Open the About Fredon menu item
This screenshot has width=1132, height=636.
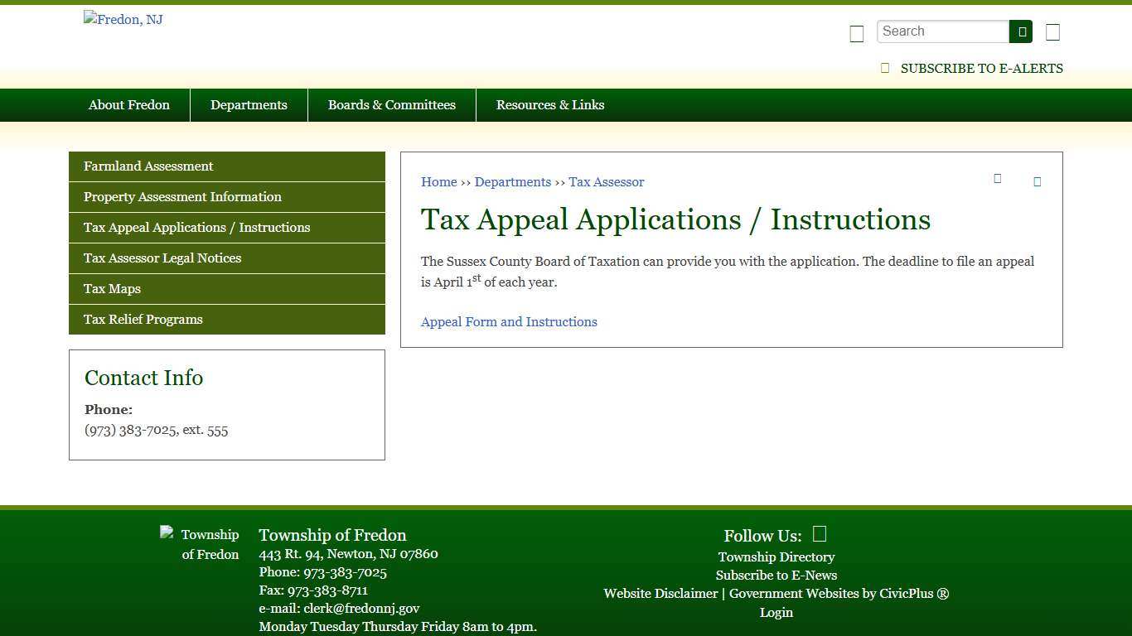pyautogui.click(x=128, y=104)
